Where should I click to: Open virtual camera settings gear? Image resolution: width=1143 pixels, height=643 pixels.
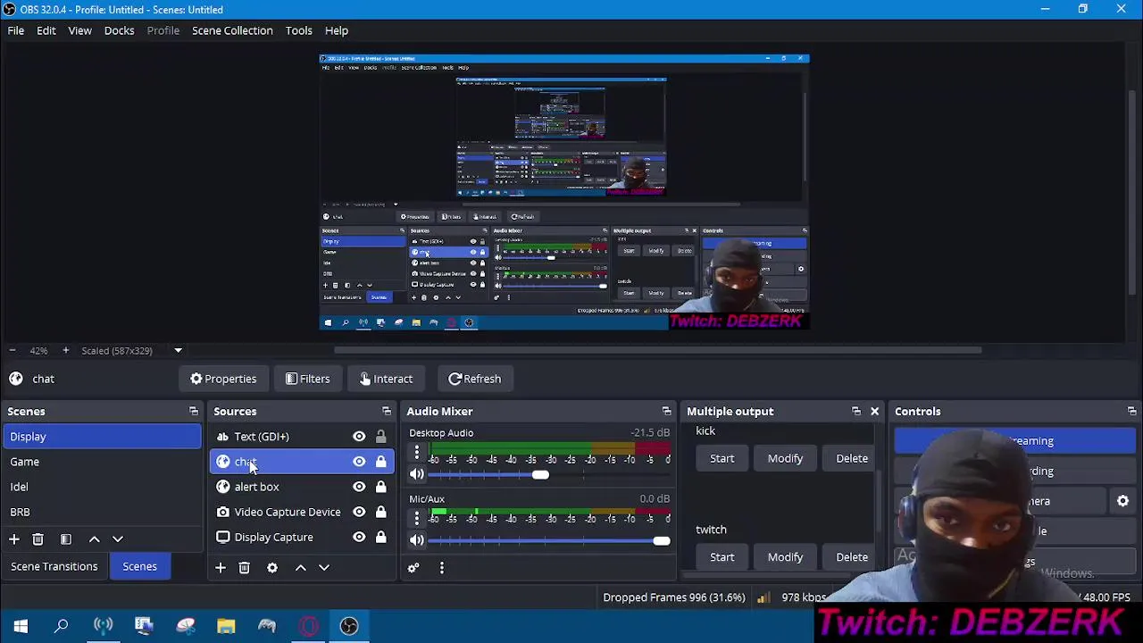coord(1122,501)
